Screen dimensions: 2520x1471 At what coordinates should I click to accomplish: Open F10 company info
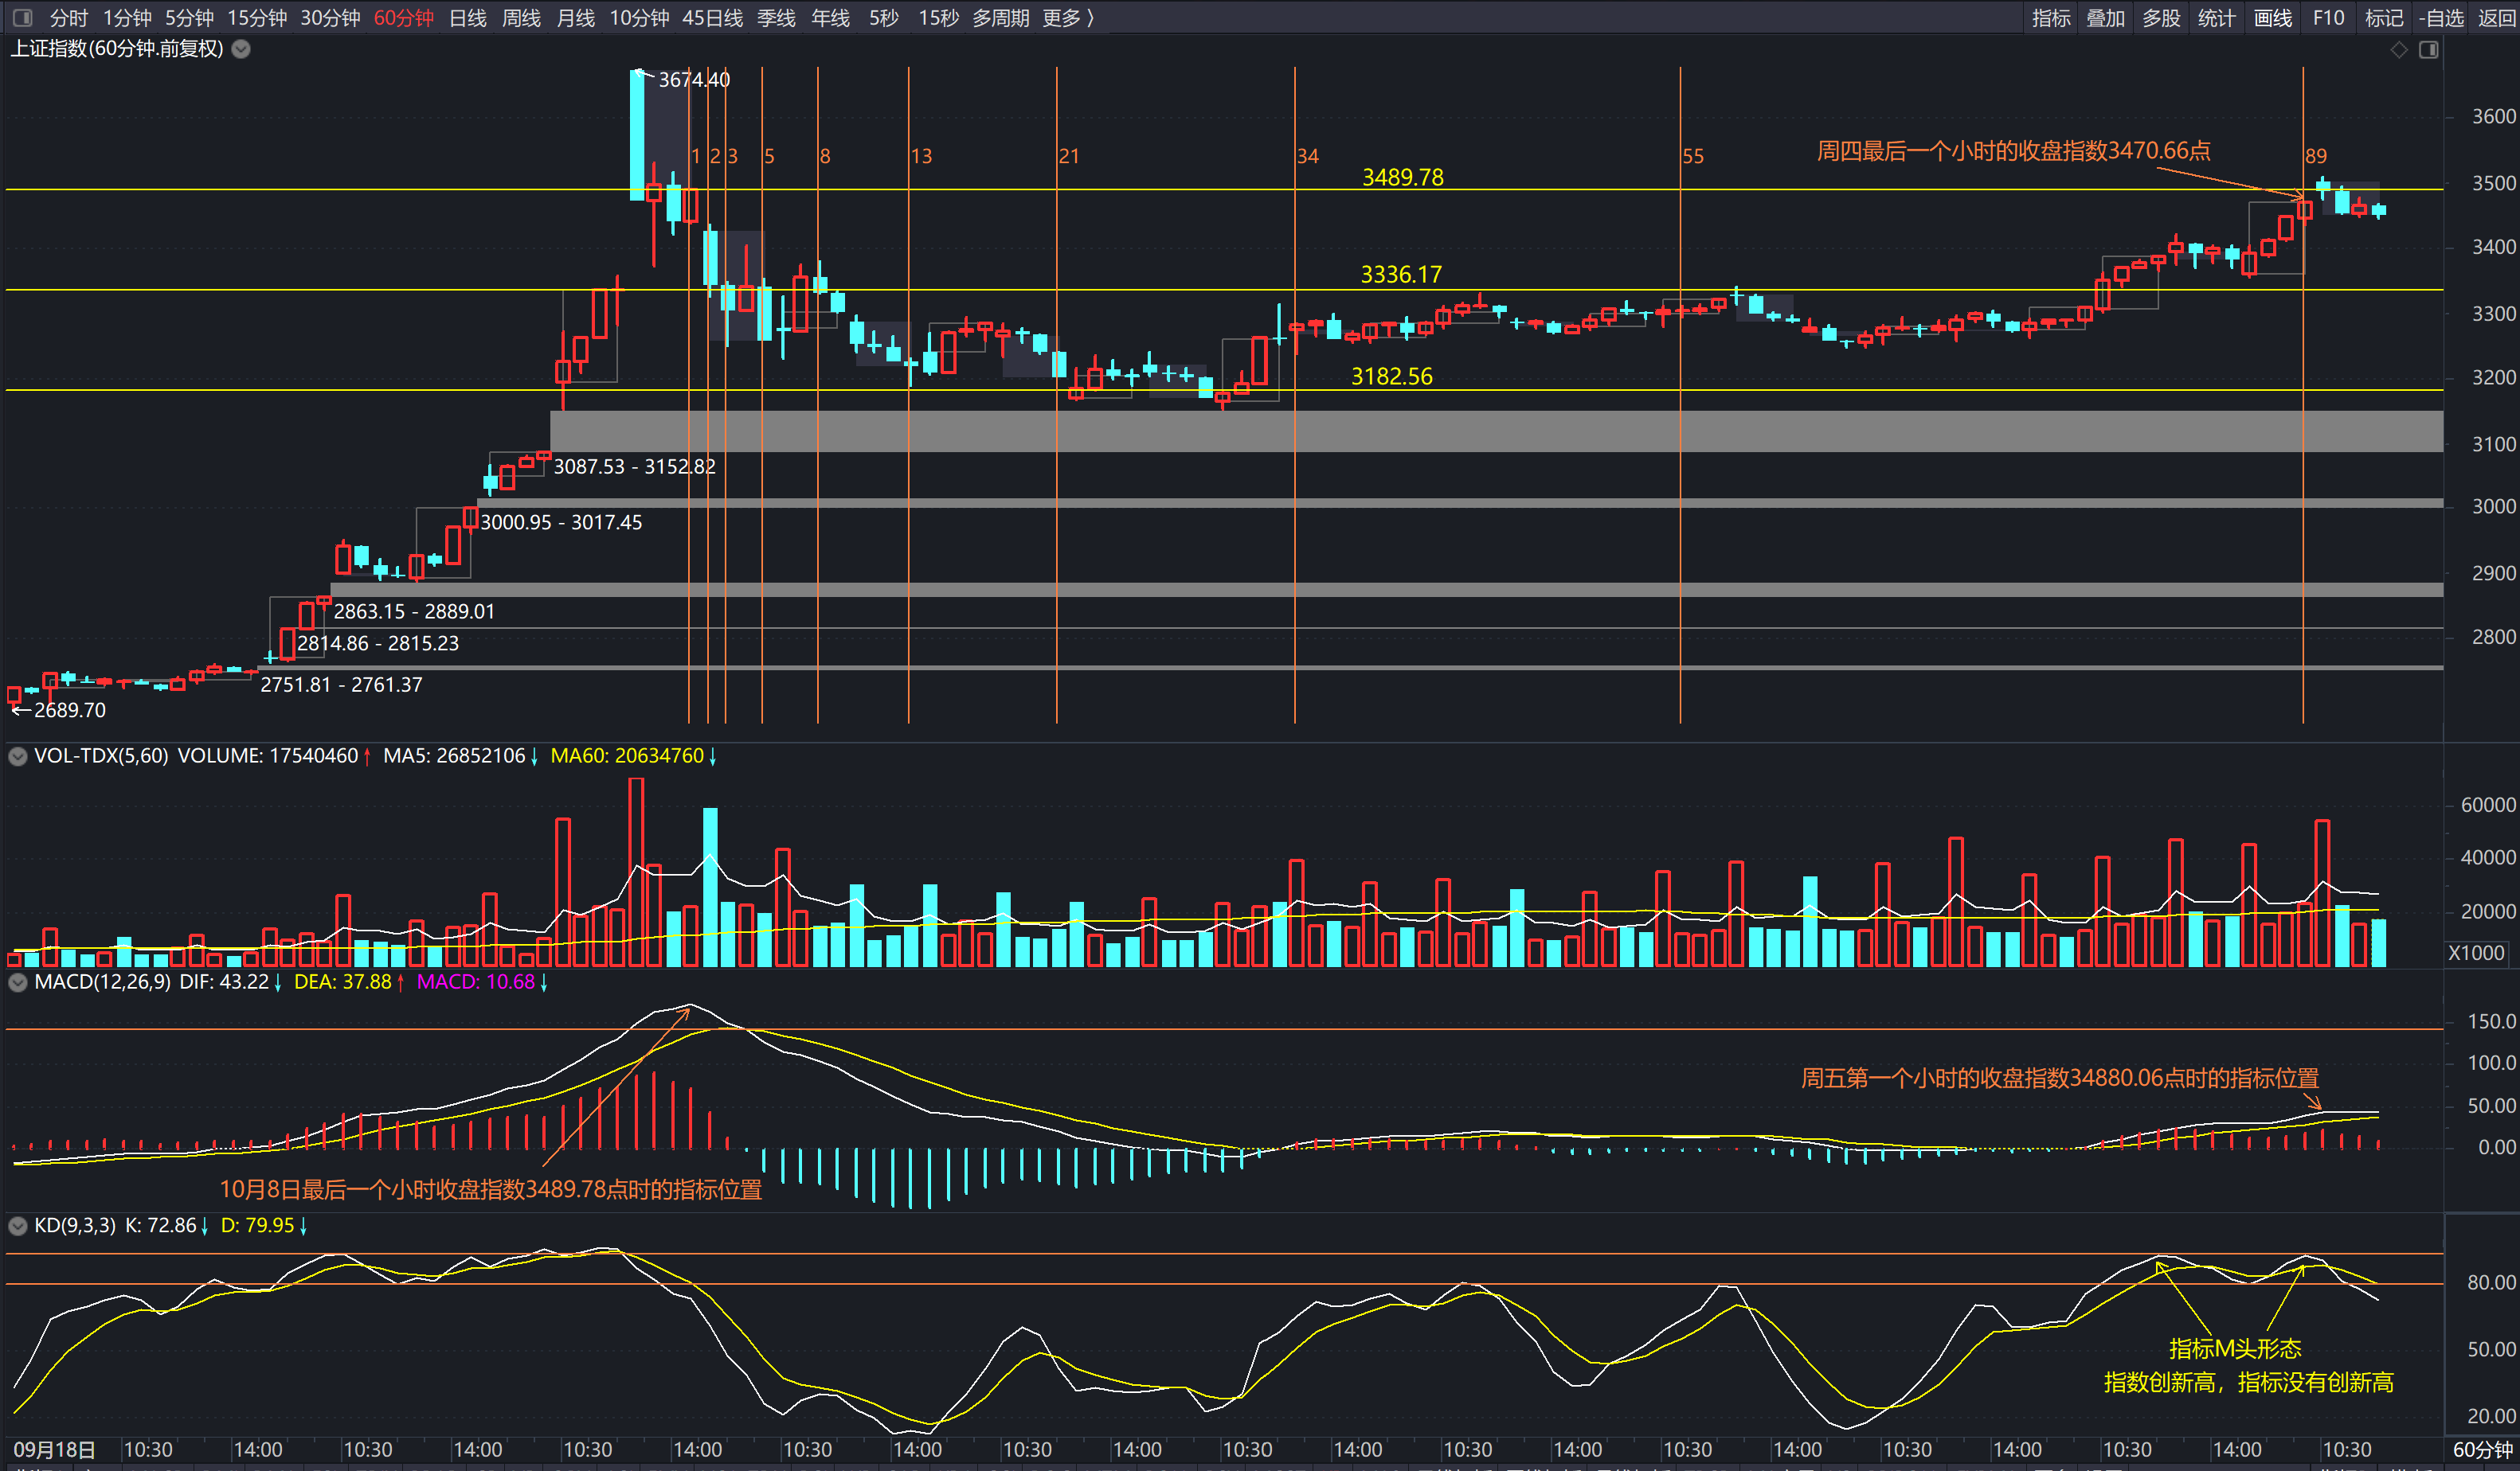2328,18
